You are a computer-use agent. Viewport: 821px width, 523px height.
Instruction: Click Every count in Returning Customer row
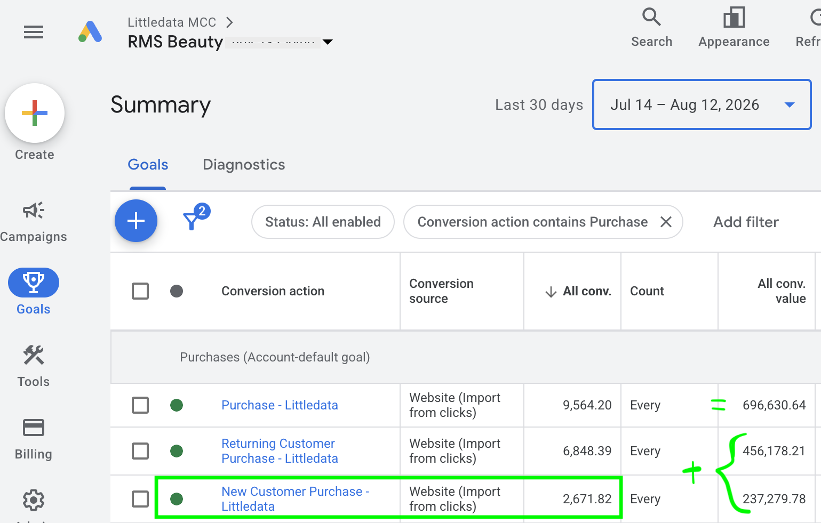(645, 451)
